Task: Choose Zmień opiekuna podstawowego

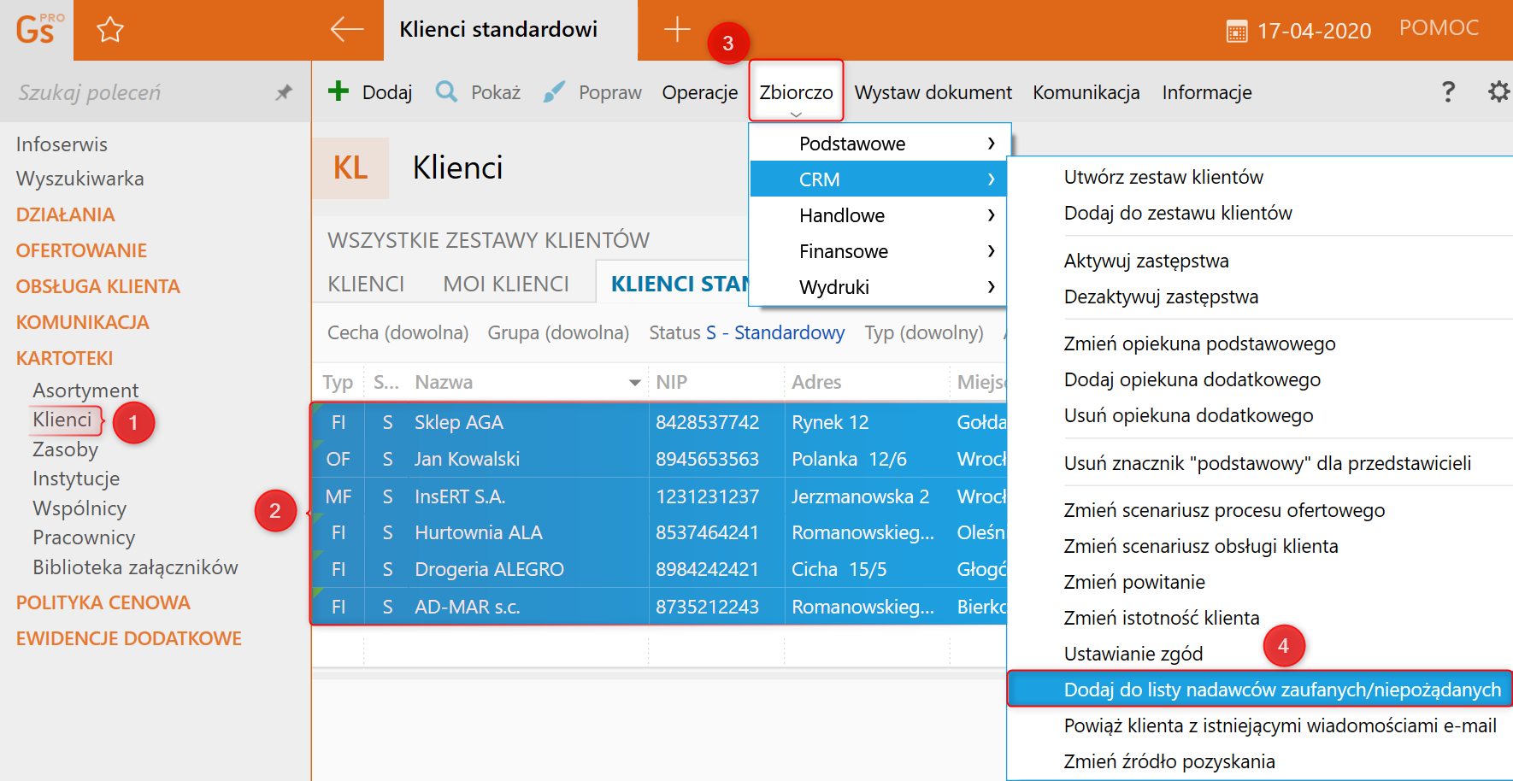Action: point(1199,344)
